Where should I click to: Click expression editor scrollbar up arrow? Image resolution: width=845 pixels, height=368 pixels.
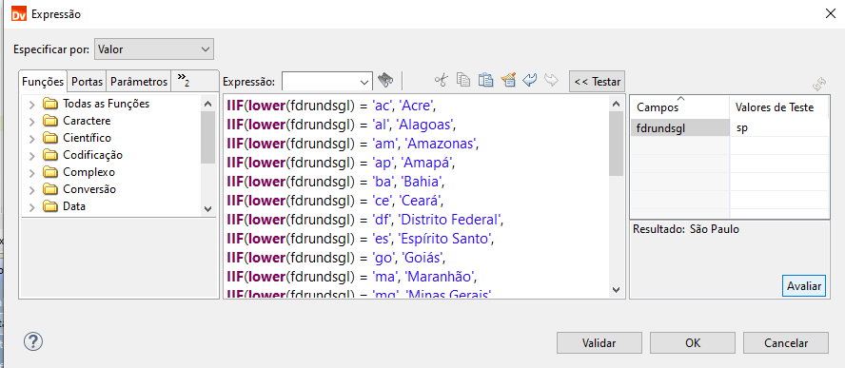coord(617,103)
